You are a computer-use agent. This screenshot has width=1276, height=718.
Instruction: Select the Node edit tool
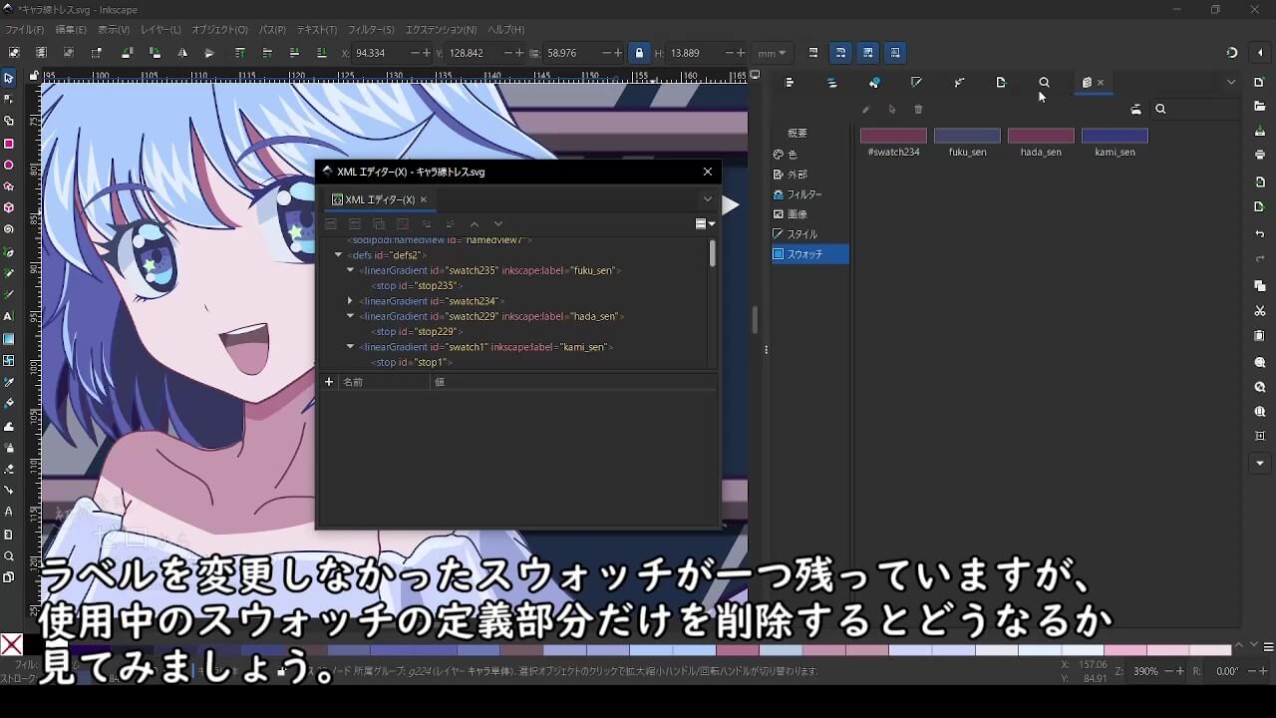coord(9,99)
